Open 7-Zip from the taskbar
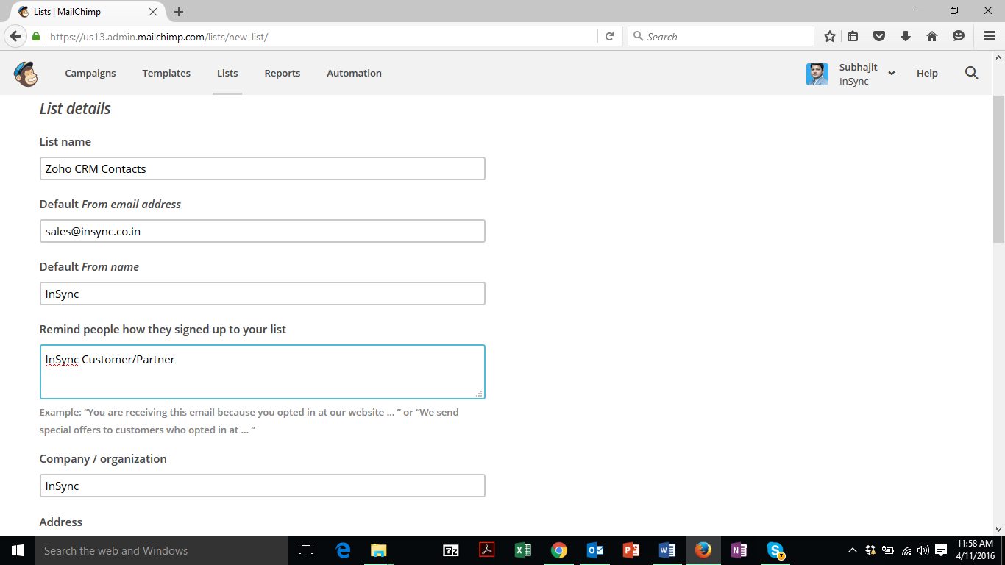 pyautogui.click(x=451, y=550)
